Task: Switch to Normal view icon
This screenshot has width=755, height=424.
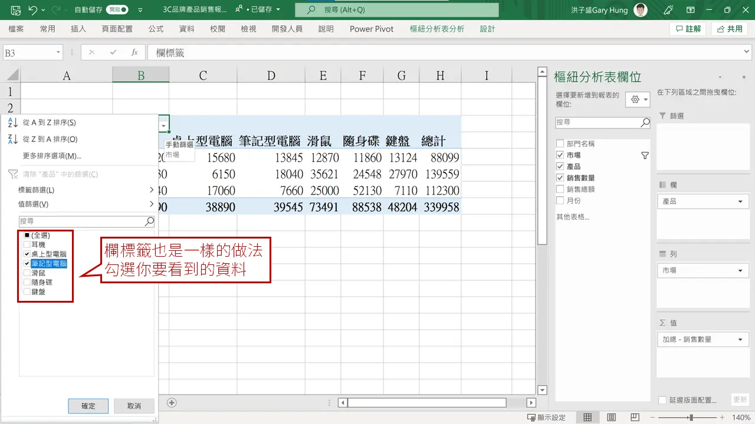Action: pos(587,418)
